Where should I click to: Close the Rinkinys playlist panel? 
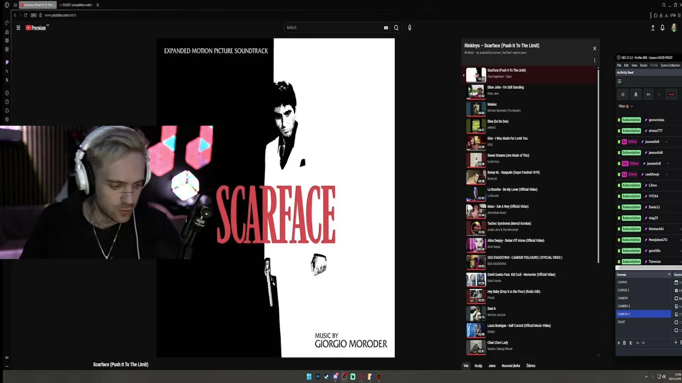pos(595,48)
